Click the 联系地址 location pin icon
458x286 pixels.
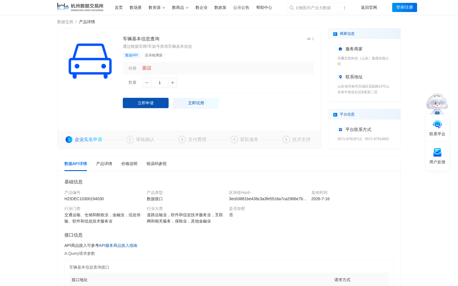click(x=340, y=77)
